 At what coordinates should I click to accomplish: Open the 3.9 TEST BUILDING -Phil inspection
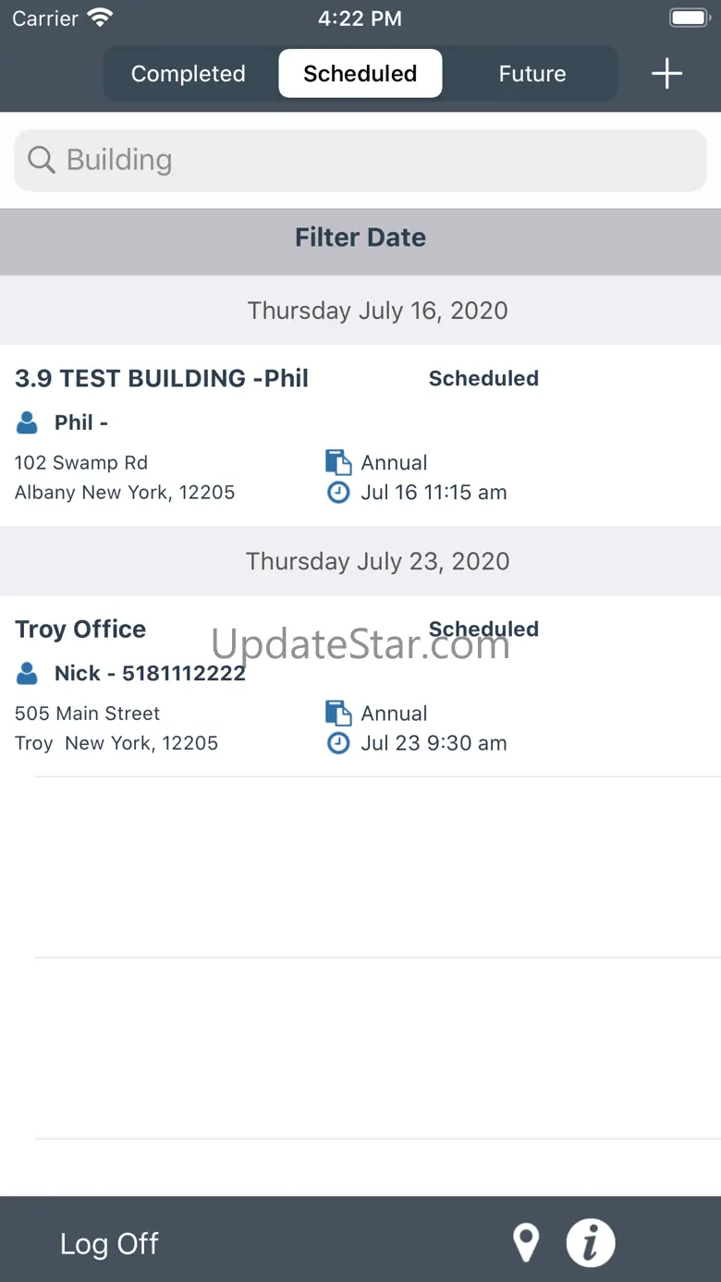162,378
